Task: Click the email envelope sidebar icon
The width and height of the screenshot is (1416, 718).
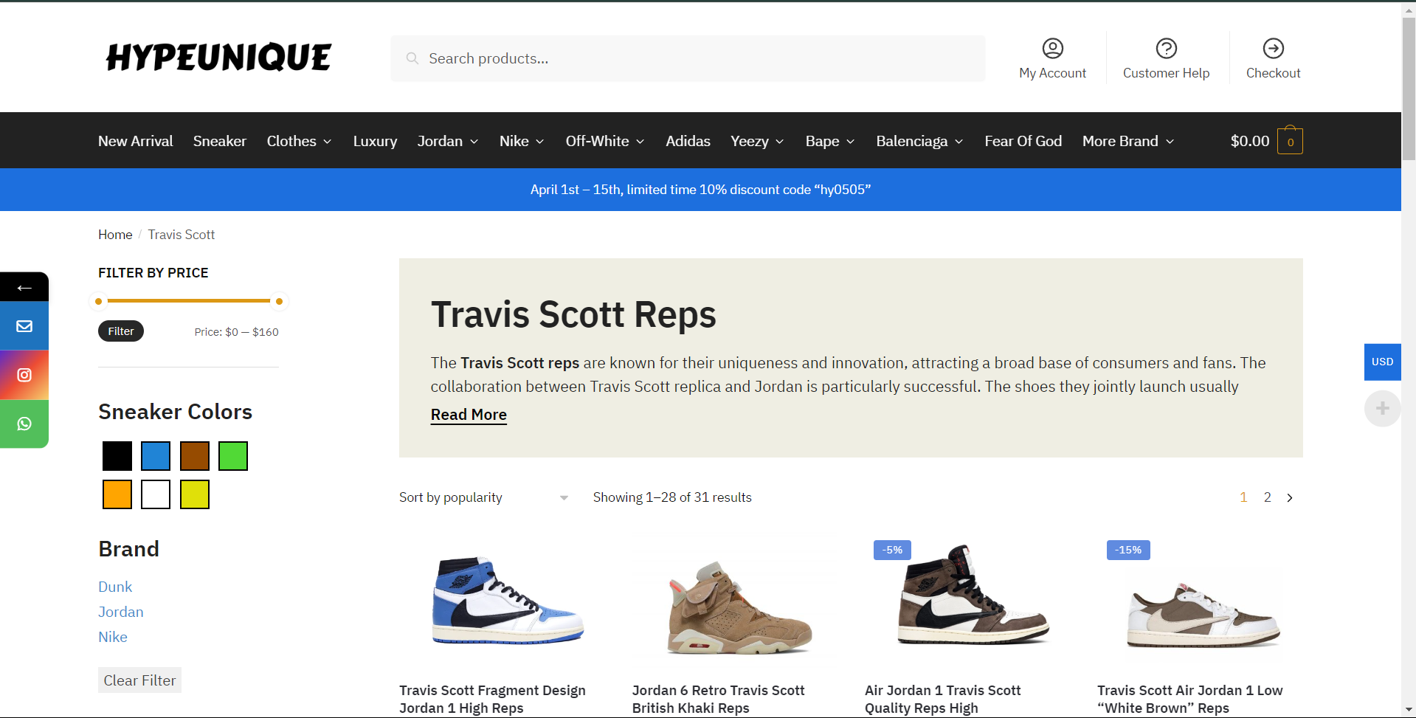Action: (x=24, y=326)
